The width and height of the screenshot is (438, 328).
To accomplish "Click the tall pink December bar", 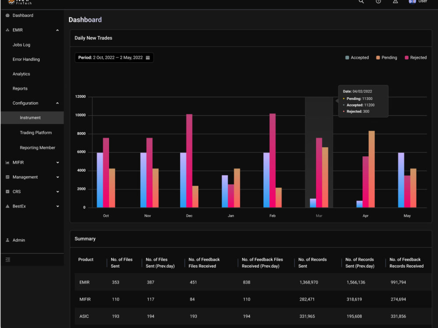I will [x=189, y=161].
